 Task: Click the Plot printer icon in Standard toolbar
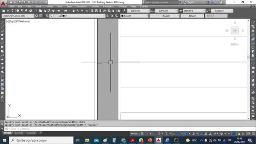(x=18, y=11)
